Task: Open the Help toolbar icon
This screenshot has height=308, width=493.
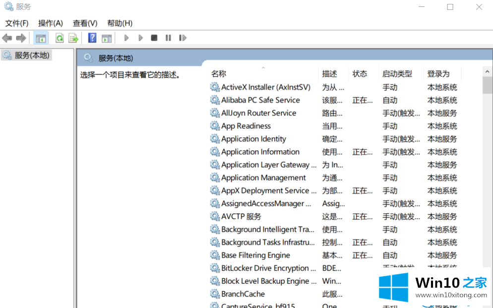Action: point(92,38)
